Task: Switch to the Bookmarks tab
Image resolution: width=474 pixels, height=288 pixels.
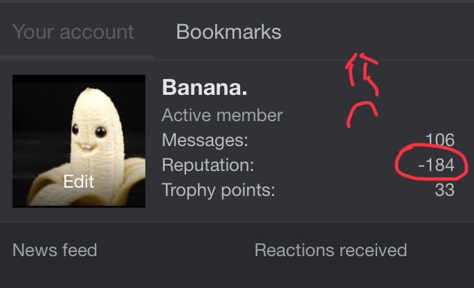Action: pos(228,32)
